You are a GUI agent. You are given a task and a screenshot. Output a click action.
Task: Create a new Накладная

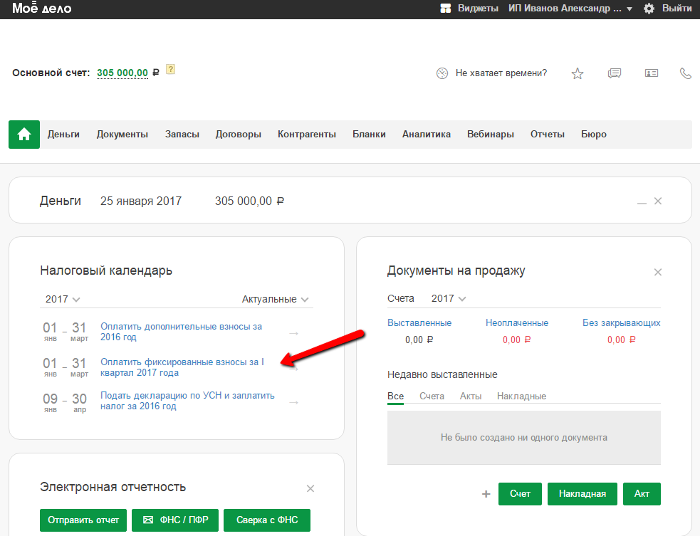click(583, 494)
